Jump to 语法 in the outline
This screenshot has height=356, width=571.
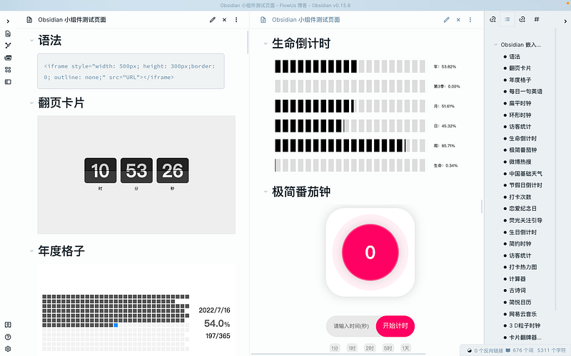(x=515, y=57)
